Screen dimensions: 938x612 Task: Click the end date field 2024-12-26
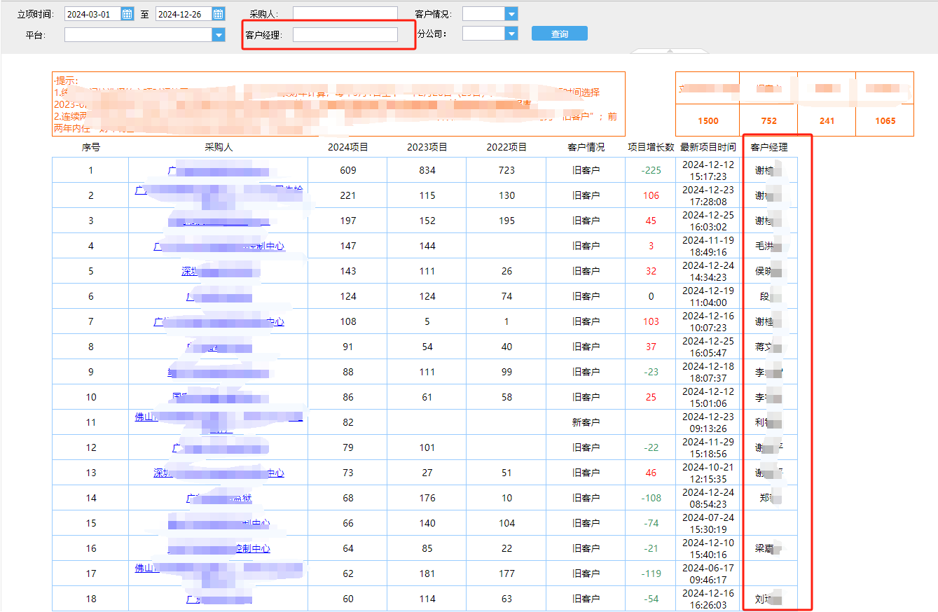pos(183,14)
